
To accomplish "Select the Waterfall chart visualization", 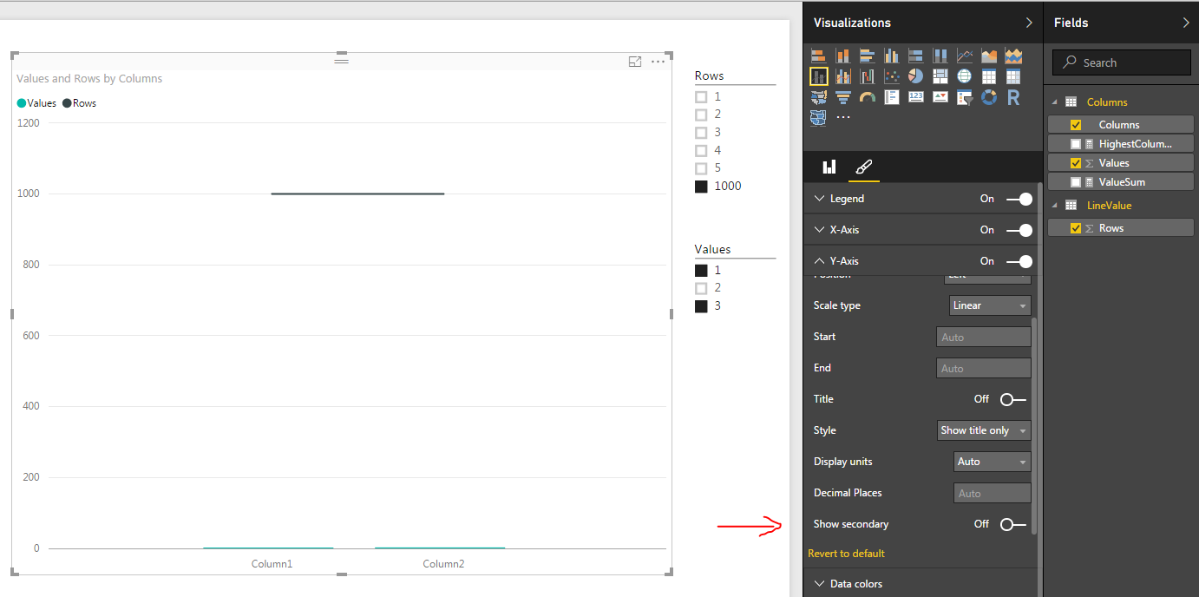I will point(868,76).
